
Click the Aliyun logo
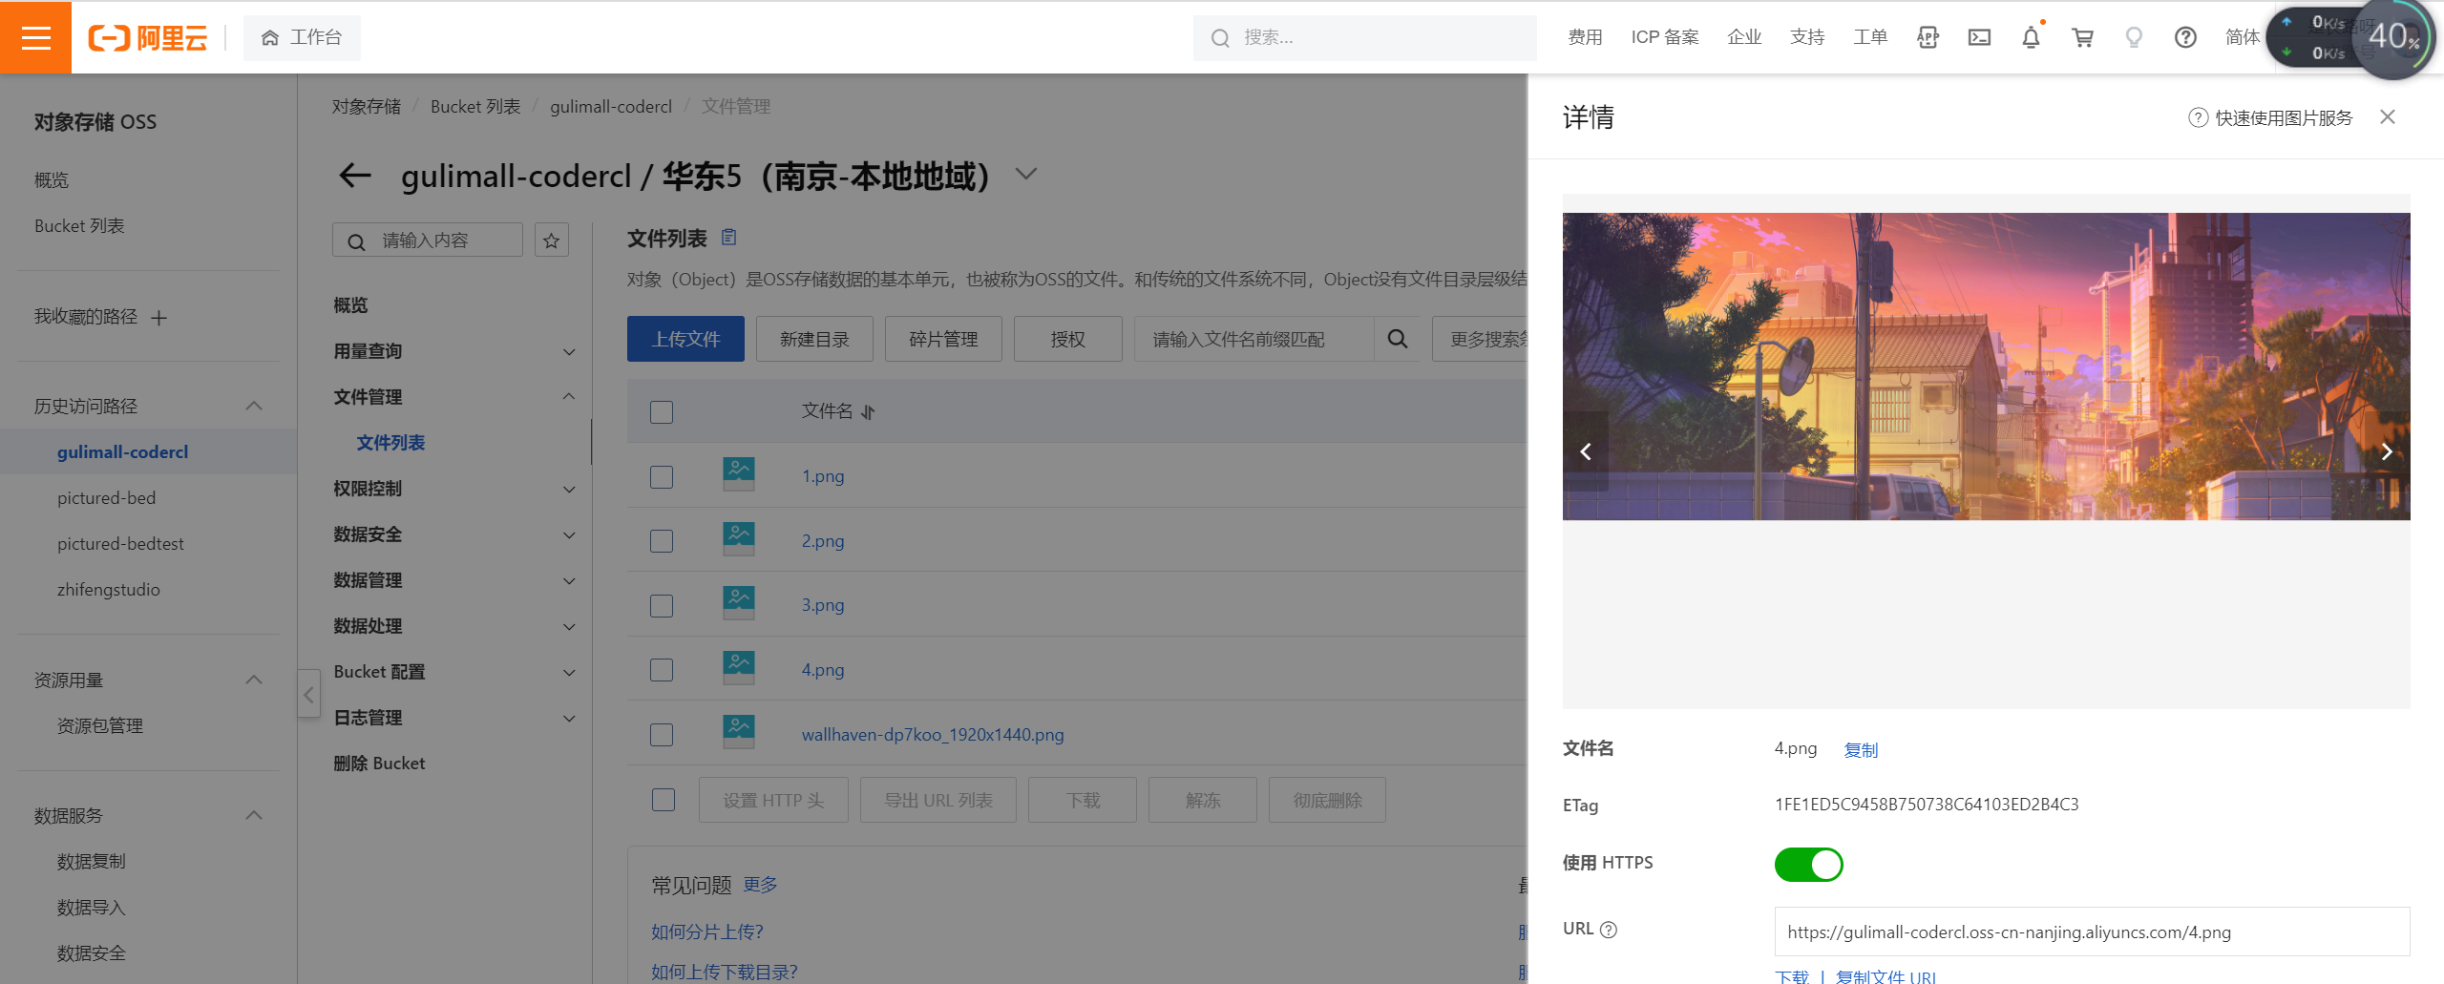pos(148,37)
